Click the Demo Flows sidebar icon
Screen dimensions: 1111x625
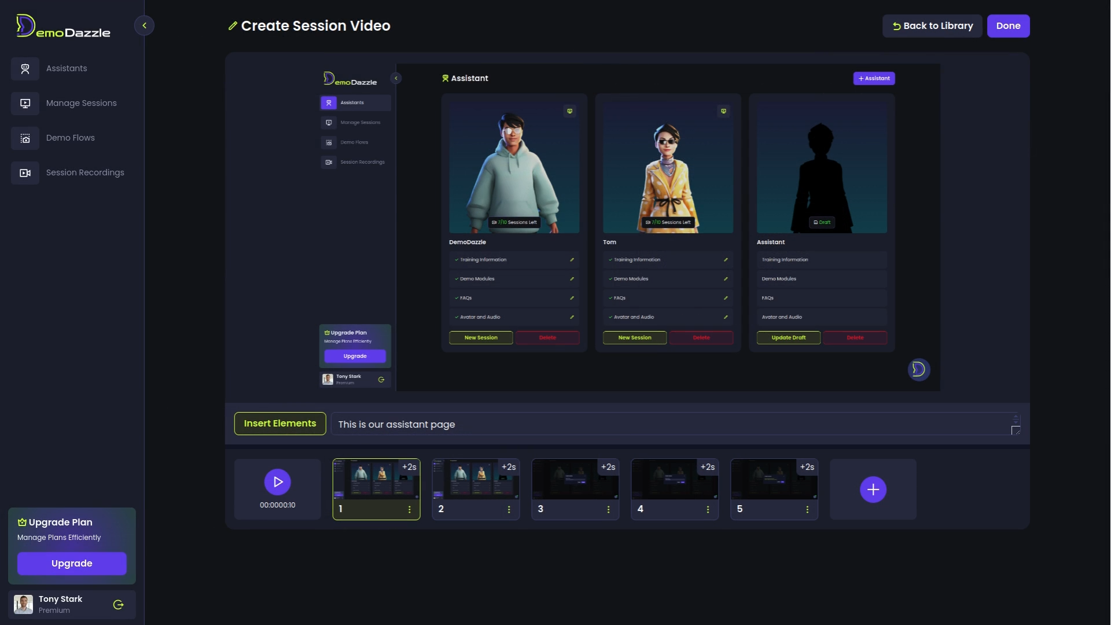25,138
